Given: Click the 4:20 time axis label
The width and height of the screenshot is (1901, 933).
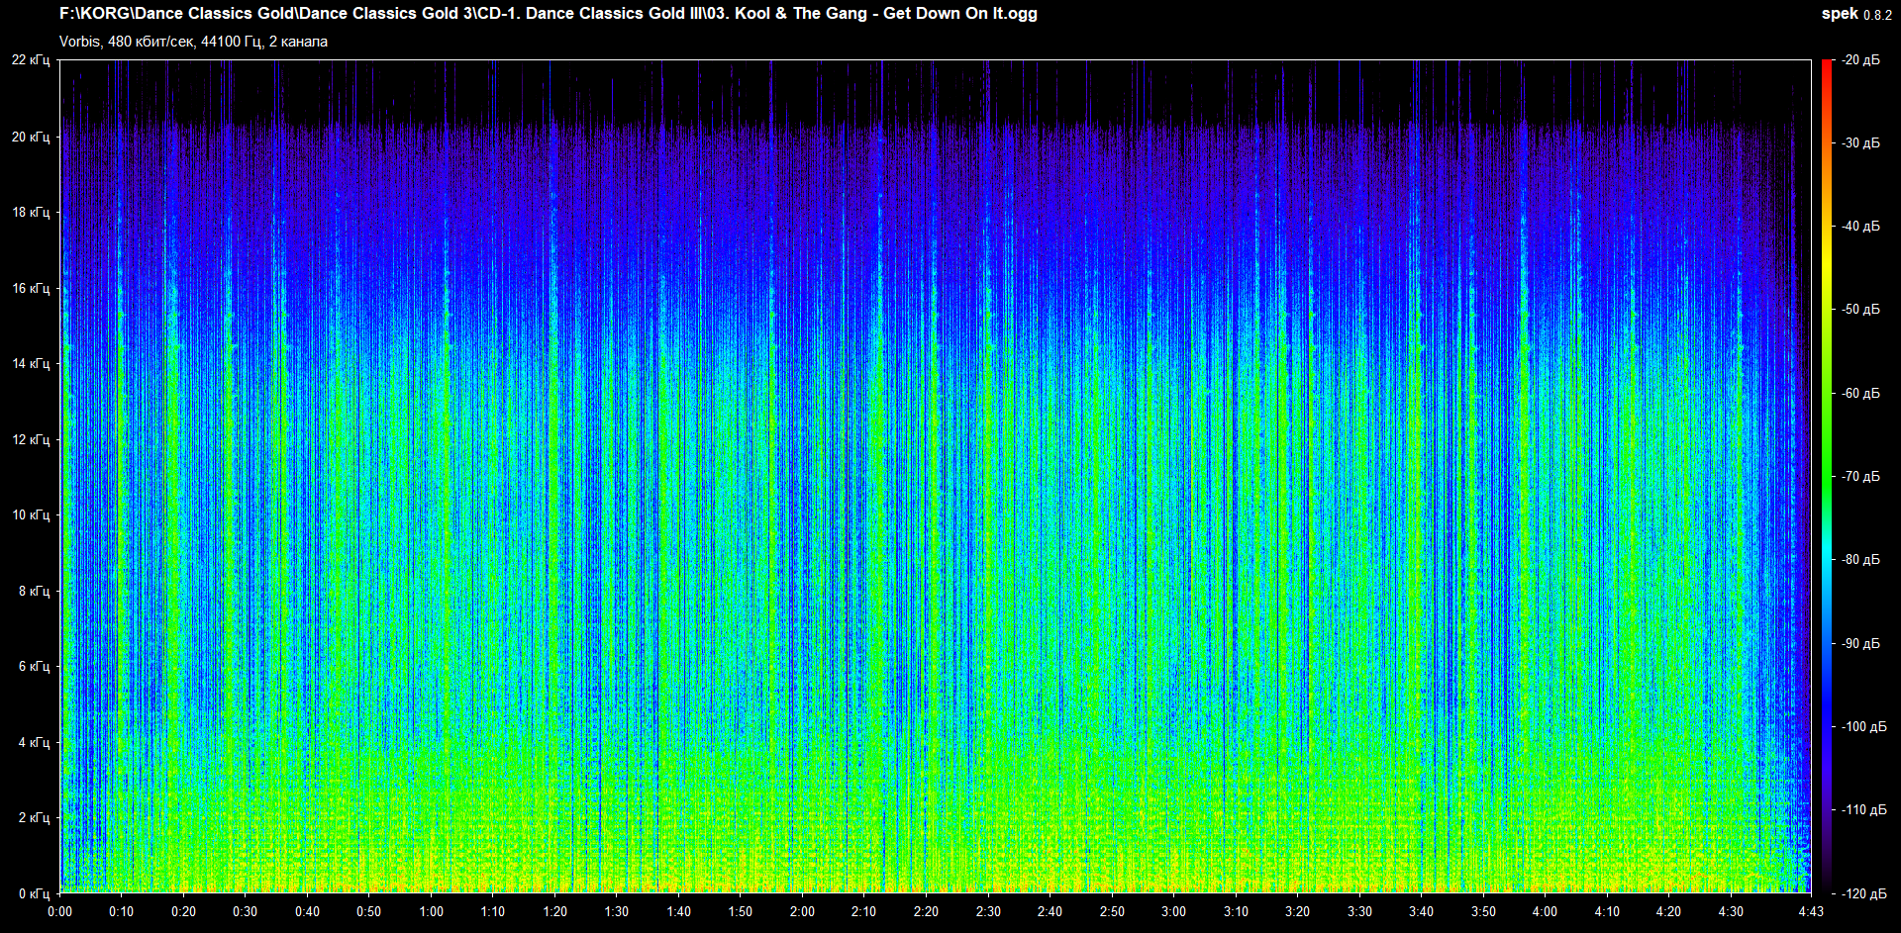Looking at the screenshot, I should (1668, 911).
